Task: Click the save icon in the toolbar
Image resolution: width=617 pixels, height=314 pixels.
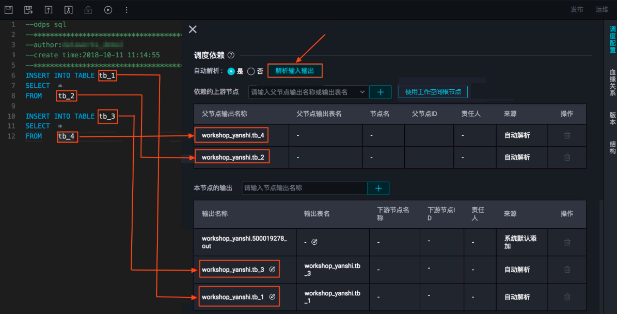Action: (x=9, y=9)
